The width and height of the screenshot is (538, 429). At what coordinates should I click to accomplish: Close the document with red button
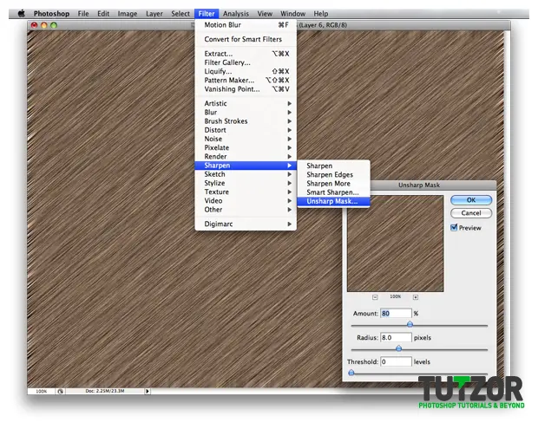click(x=34, y=25)
